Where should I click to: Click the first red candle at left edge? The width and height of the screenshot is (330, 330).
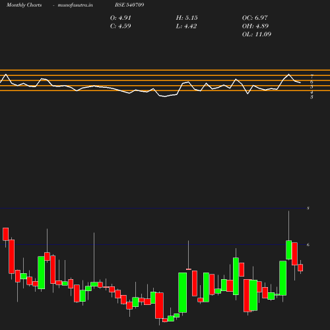[x=6, y=234]
